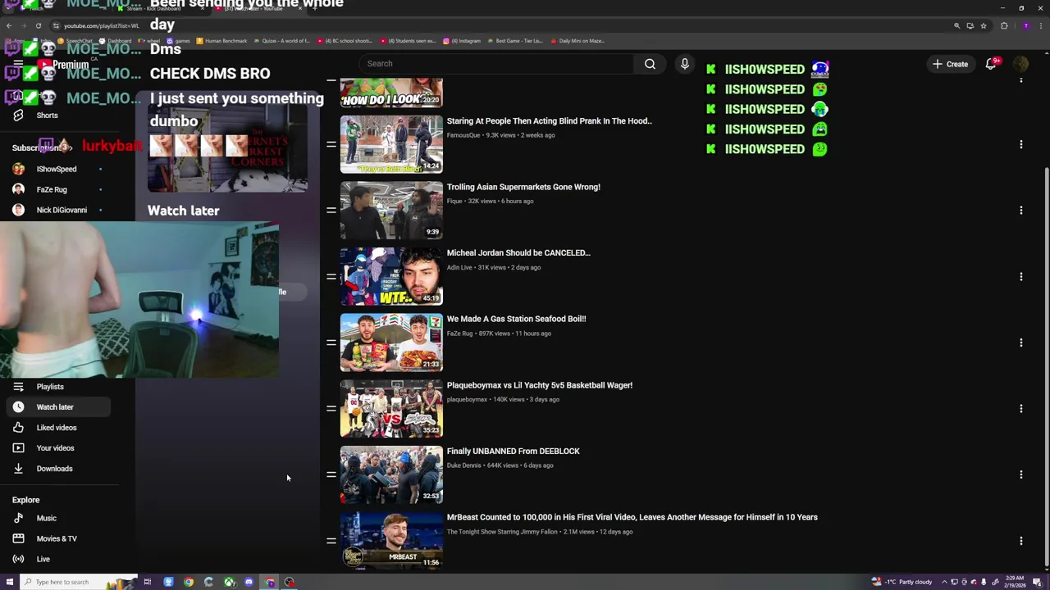Bookmark this page with star icon
The width and height of the screenshot is (1050, 590).
click(984, 25)
